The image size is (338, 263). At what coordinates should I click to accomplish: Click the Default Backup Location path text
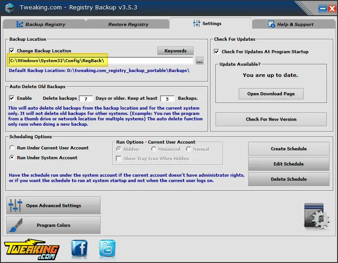99,71
